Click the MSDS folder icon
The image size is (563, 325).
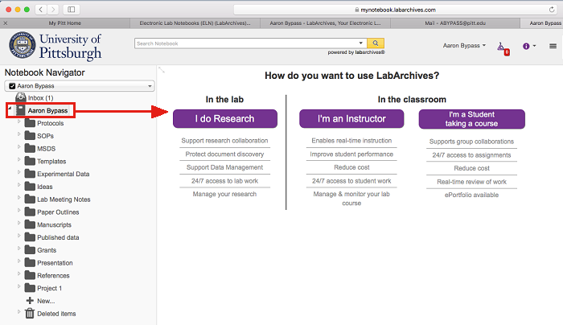tap(30, 148)
